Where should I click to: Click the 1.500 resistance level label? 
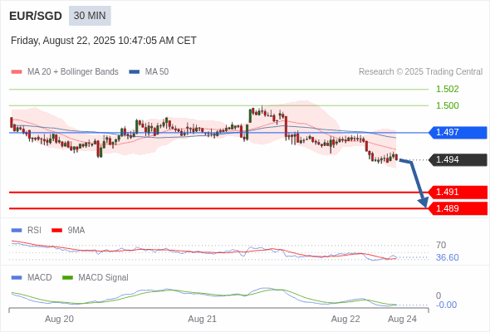(447, 105)
